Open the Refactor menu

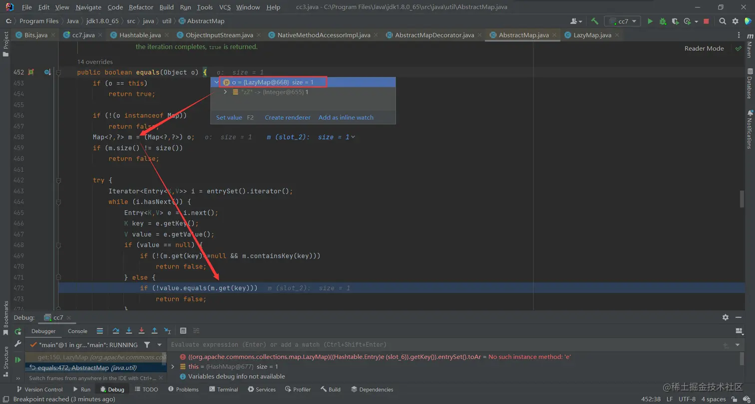(x=141, y=7)
